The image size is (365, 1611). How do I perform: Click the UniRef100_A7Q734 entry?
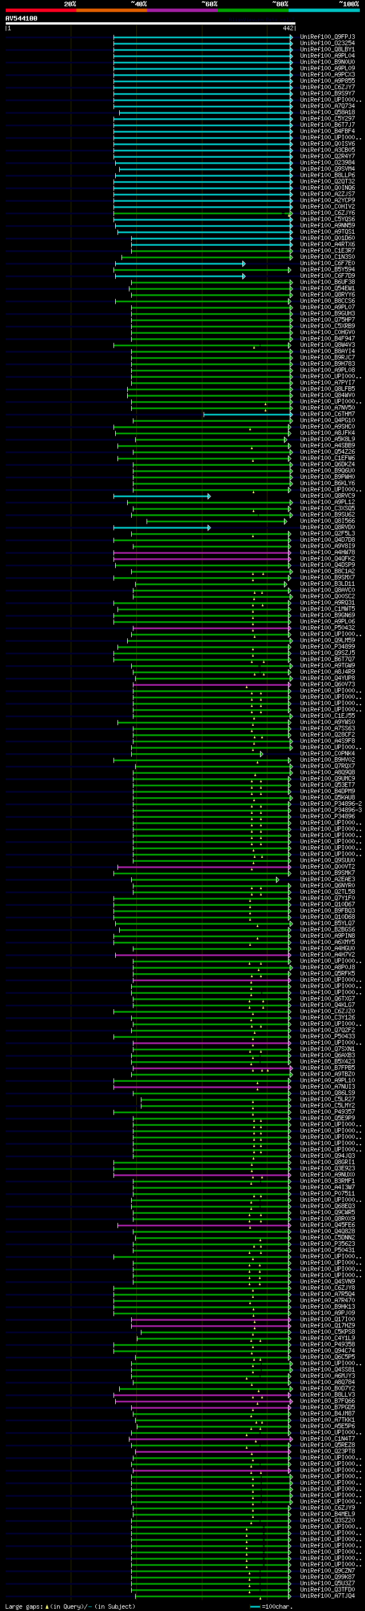[x=327, y=106]
